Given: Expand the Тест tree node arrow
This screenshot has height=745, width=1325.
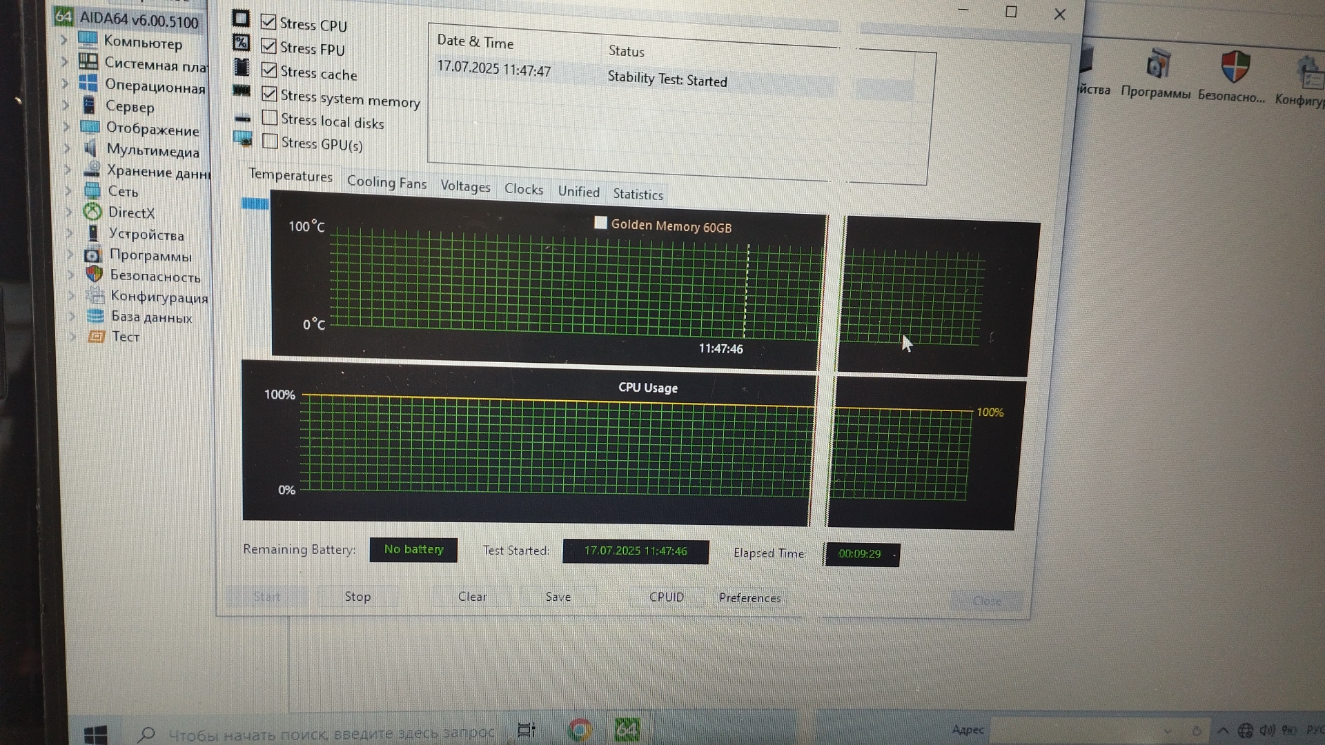Looking at the screenshot, I should pos(72,337).
